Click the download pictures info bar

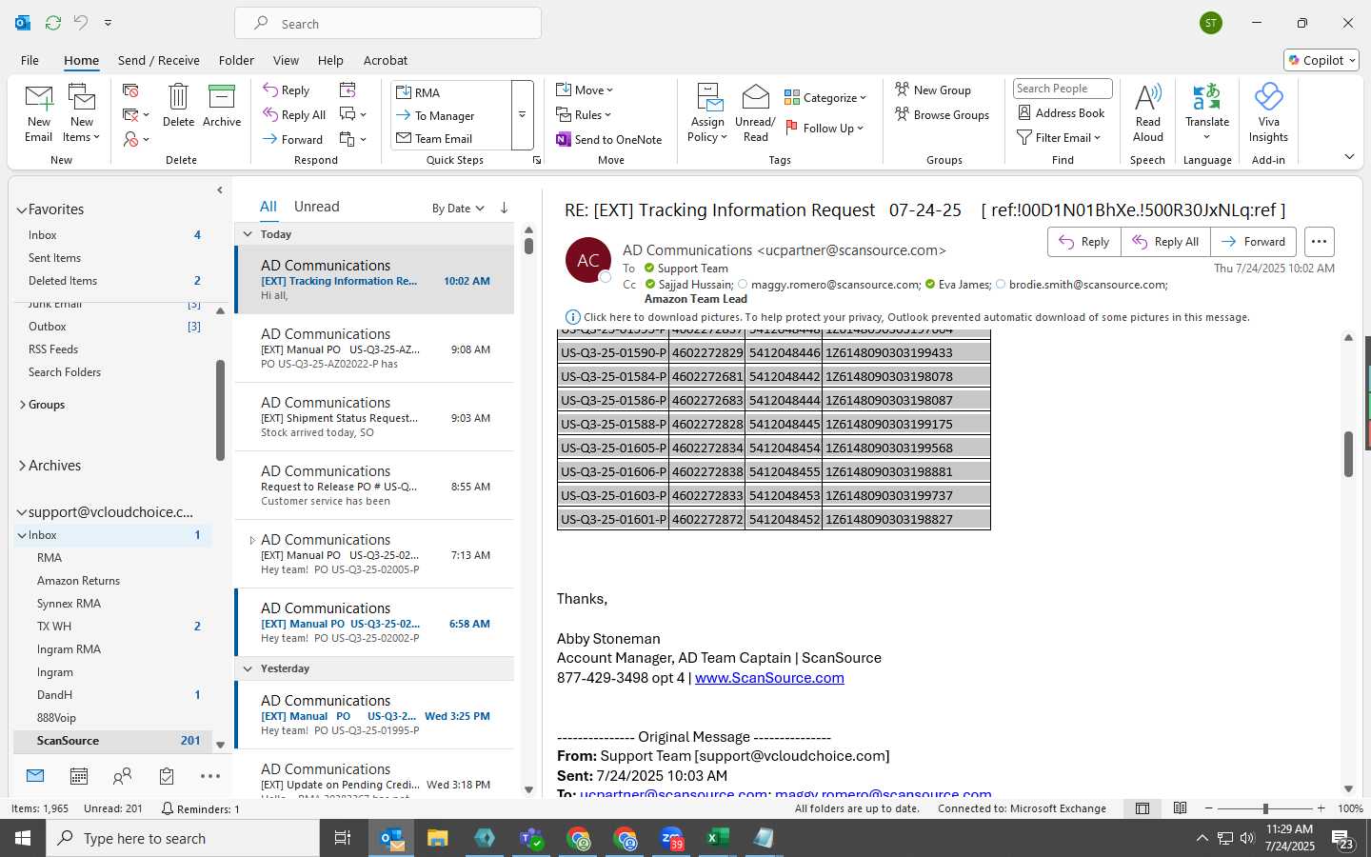[907, 317]
